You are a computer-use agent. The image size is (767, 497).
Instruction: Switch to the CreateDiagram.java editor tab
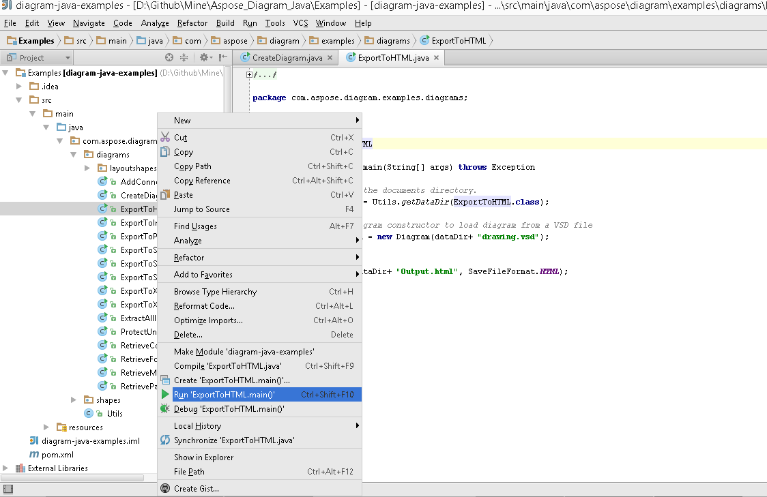(x=285, y=58)
